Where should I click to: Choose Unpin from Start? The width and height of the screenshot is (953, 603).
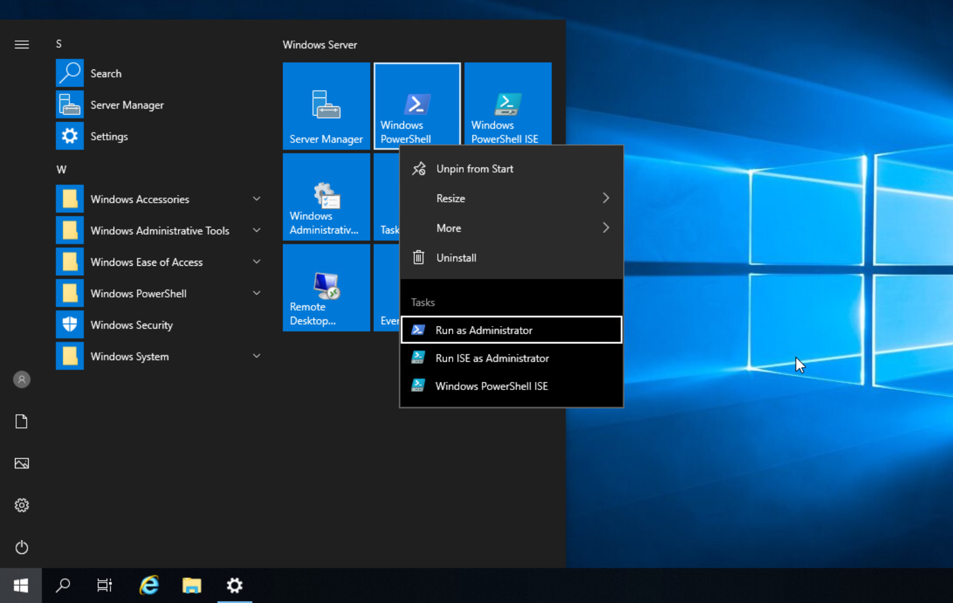(x=512, y=168)
